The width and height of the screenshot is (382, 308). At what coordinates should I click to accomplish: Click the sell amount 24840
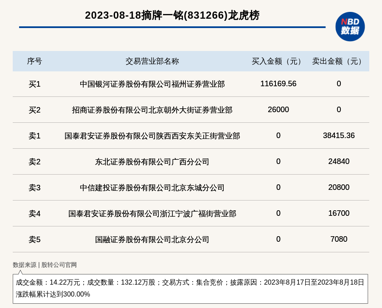(x=339, y=161)
